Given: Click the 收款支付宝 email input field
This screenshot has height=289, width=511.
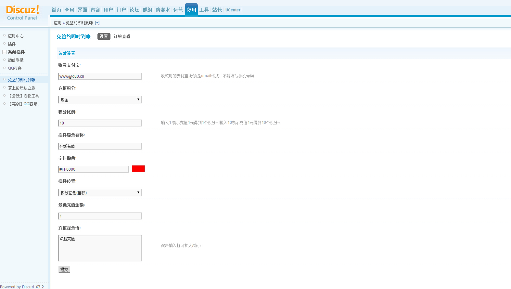Looking at the screenshot, I should click(x=100, y=76).
